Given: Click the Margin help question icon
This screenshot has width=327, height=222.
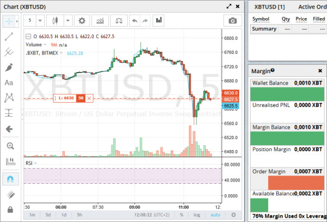Looking at the screenshot, I should pyautogui.click(x=272, y=70).
